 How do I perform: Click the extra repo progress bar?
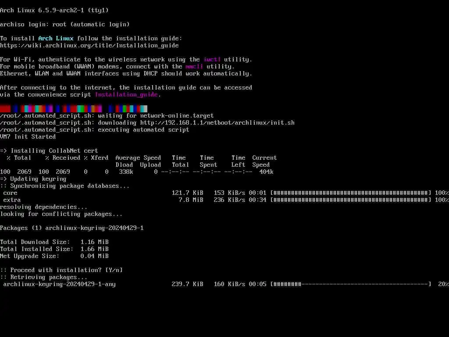tap(351, 200)
